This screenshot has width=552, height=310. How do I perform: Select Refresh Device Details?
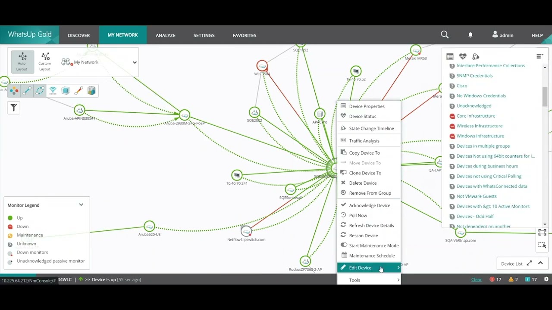369,226
